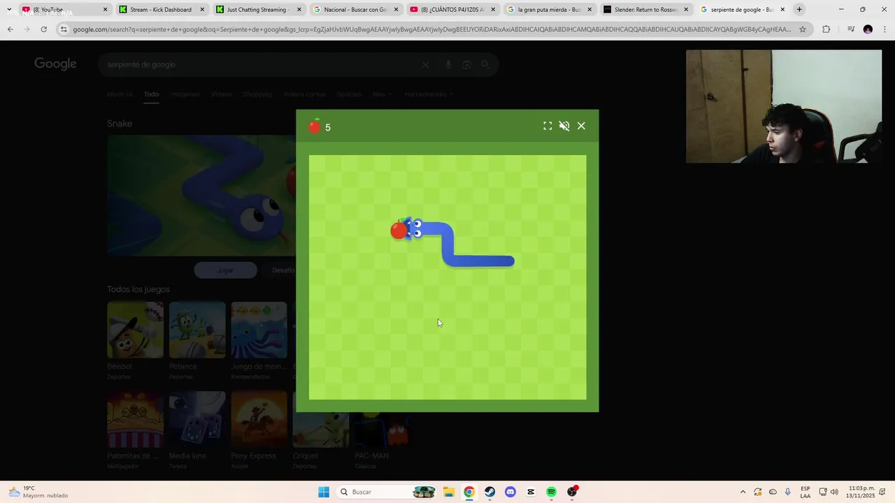
Task: Open the volume control in tray
Action: click(834, 492)
